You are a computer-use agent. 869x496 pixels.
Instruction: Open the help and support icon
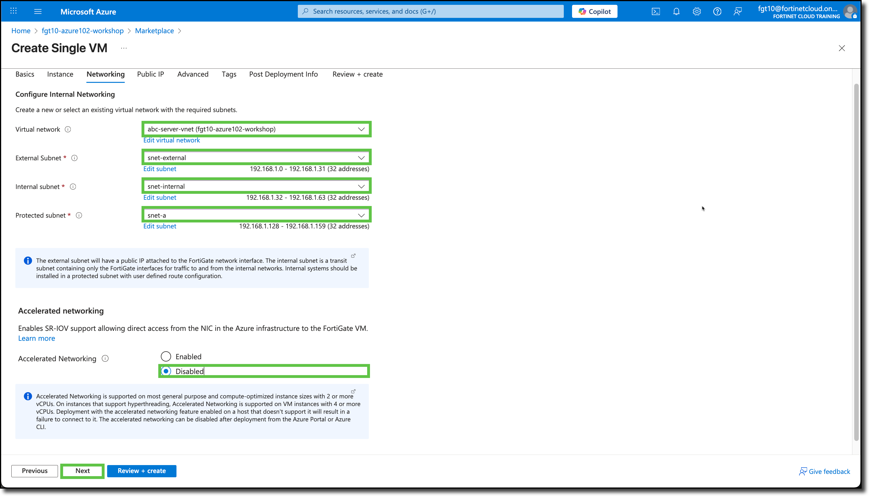[717, 11]
